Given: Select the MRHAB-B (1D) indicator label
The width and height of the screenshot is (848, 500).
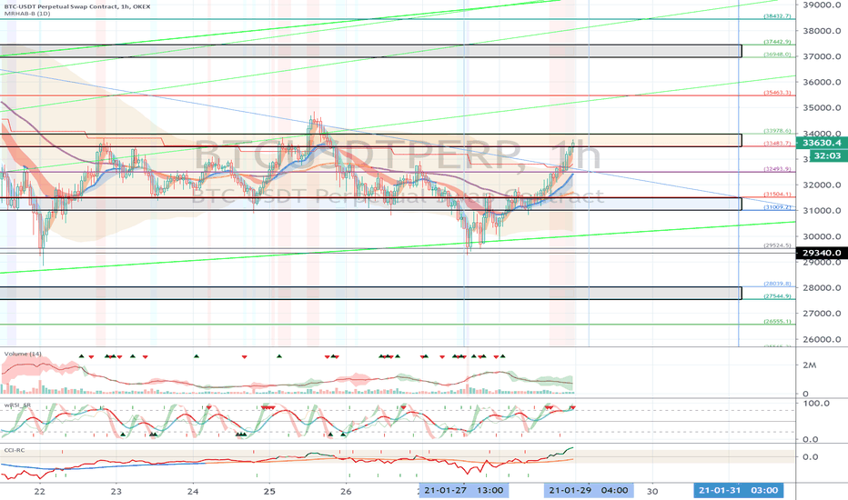Looking at the screenshot, I should tap(27, 14).
